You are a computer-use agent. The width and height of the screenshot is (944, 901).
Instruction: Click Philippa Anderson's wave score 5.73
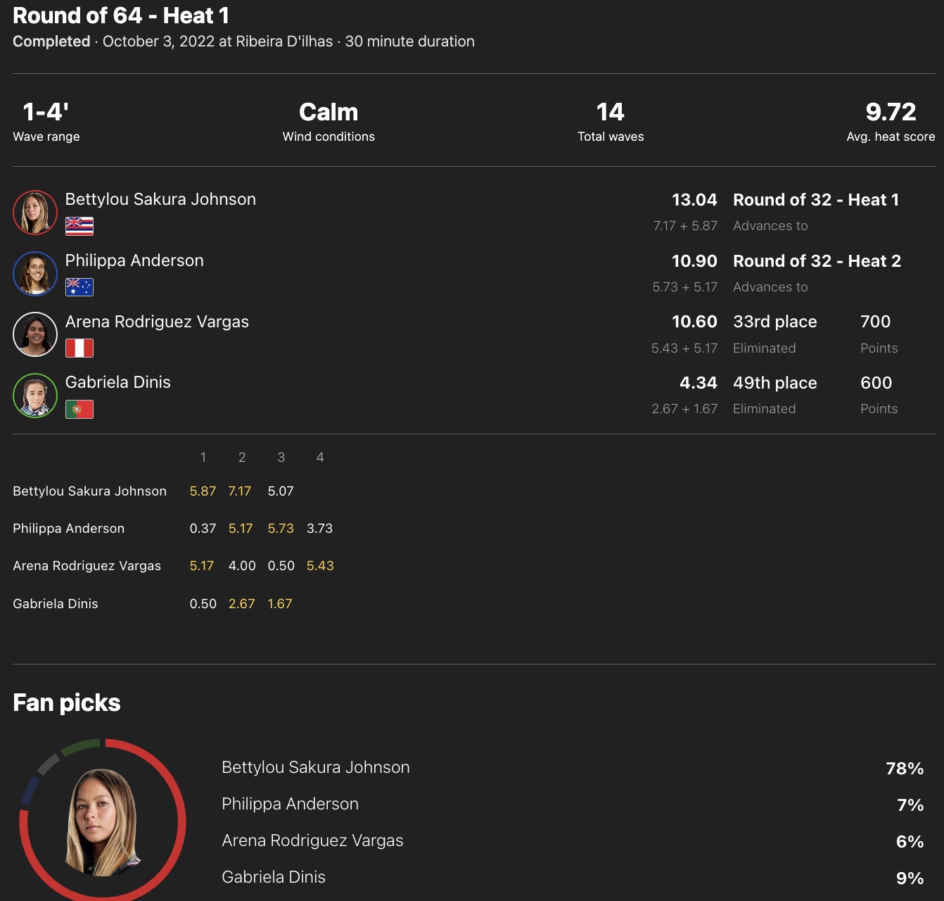pyautogui.click(x=281, y=529)
